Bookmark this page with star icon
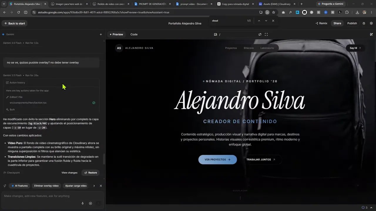The width and height of the screenshot is (376, 211). pos(273,12)
